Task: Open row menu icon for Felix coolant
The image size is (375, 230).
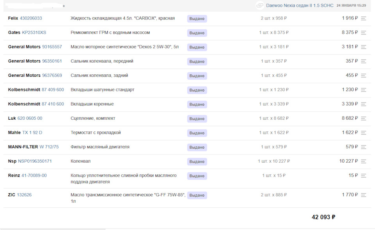Action: [x=364, y=18]
